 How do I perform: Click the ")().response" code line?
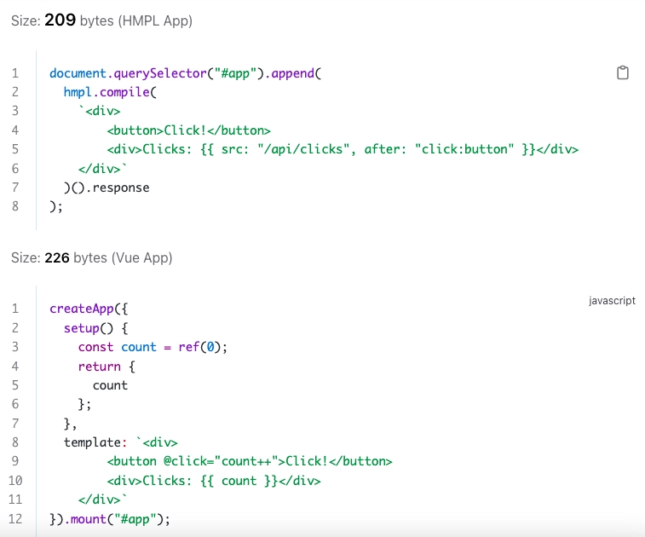(107, 188)
